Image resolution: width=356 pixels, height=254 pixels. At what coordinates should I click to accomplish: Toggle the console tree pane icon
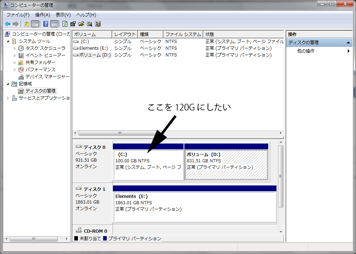35,24
